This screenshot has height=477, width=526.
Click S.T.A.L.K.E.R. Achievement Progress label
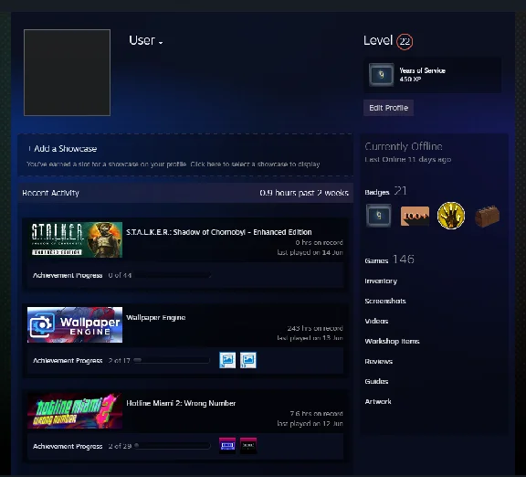coord(68,275)
